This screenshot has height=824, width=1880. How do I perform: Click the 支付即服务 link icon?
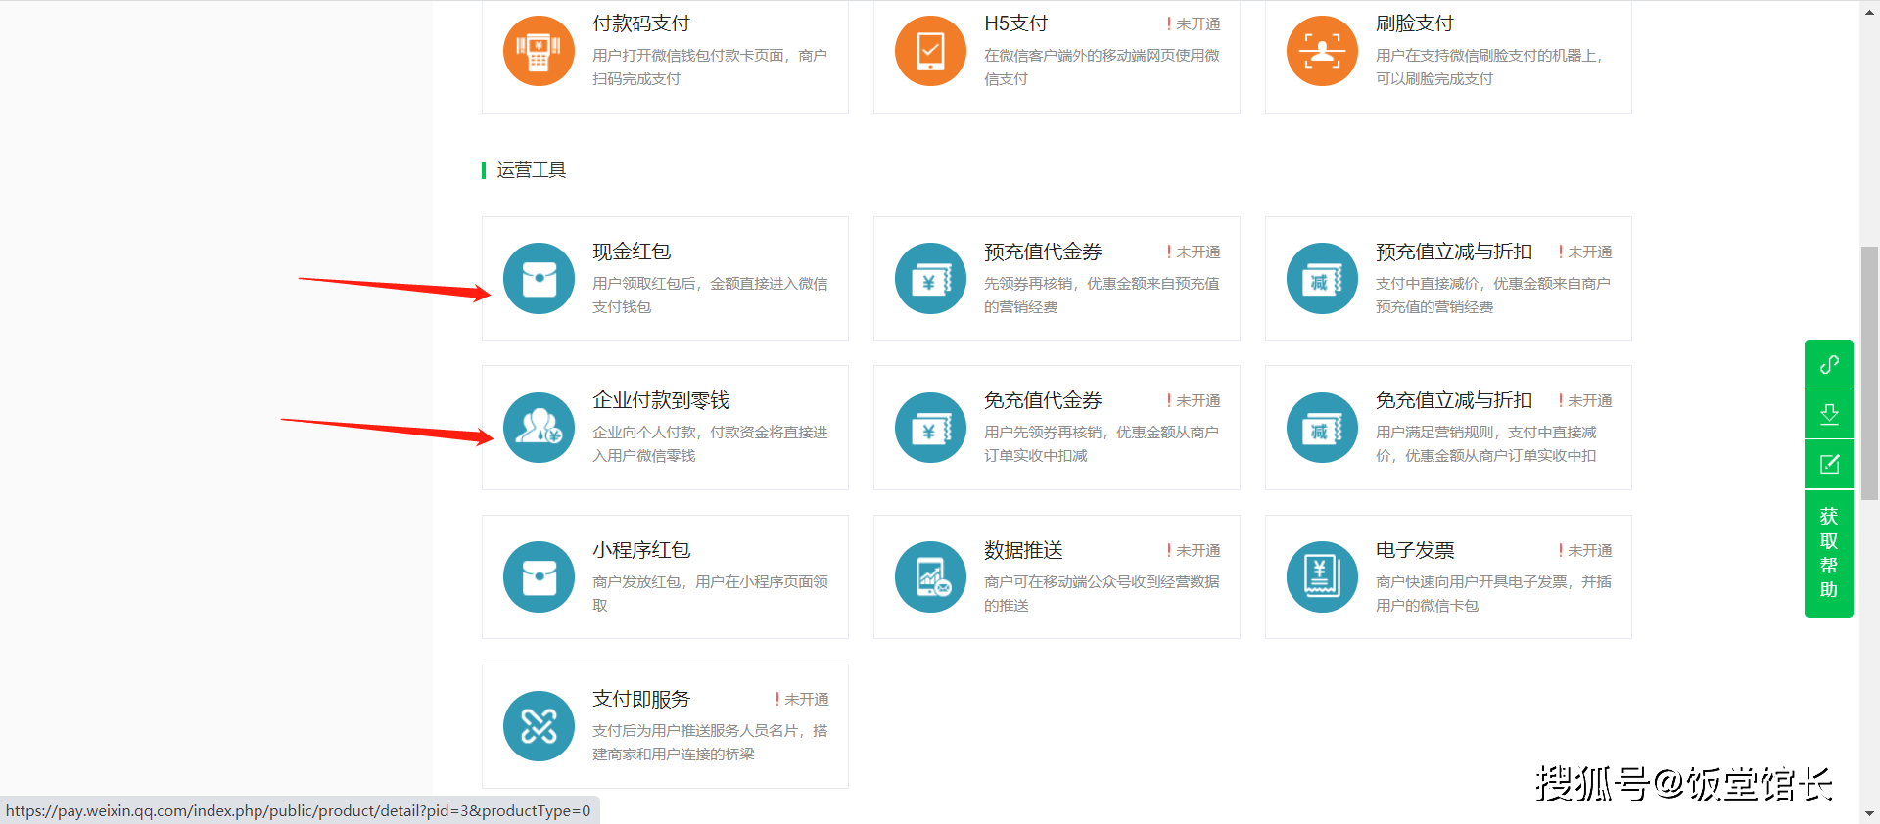pos(539,726)
